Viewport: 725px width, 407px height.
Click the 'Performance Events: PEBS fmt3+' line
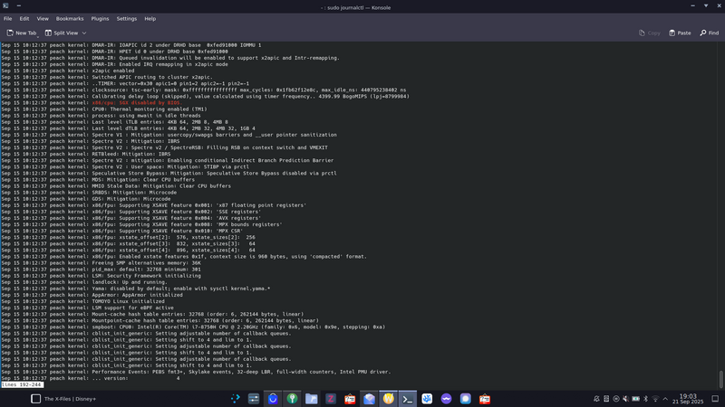tap(241, 372)
